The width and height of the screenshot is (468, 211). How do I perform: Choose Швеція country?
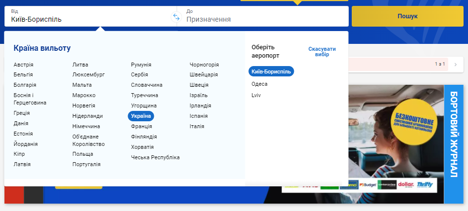coord(199,85)
